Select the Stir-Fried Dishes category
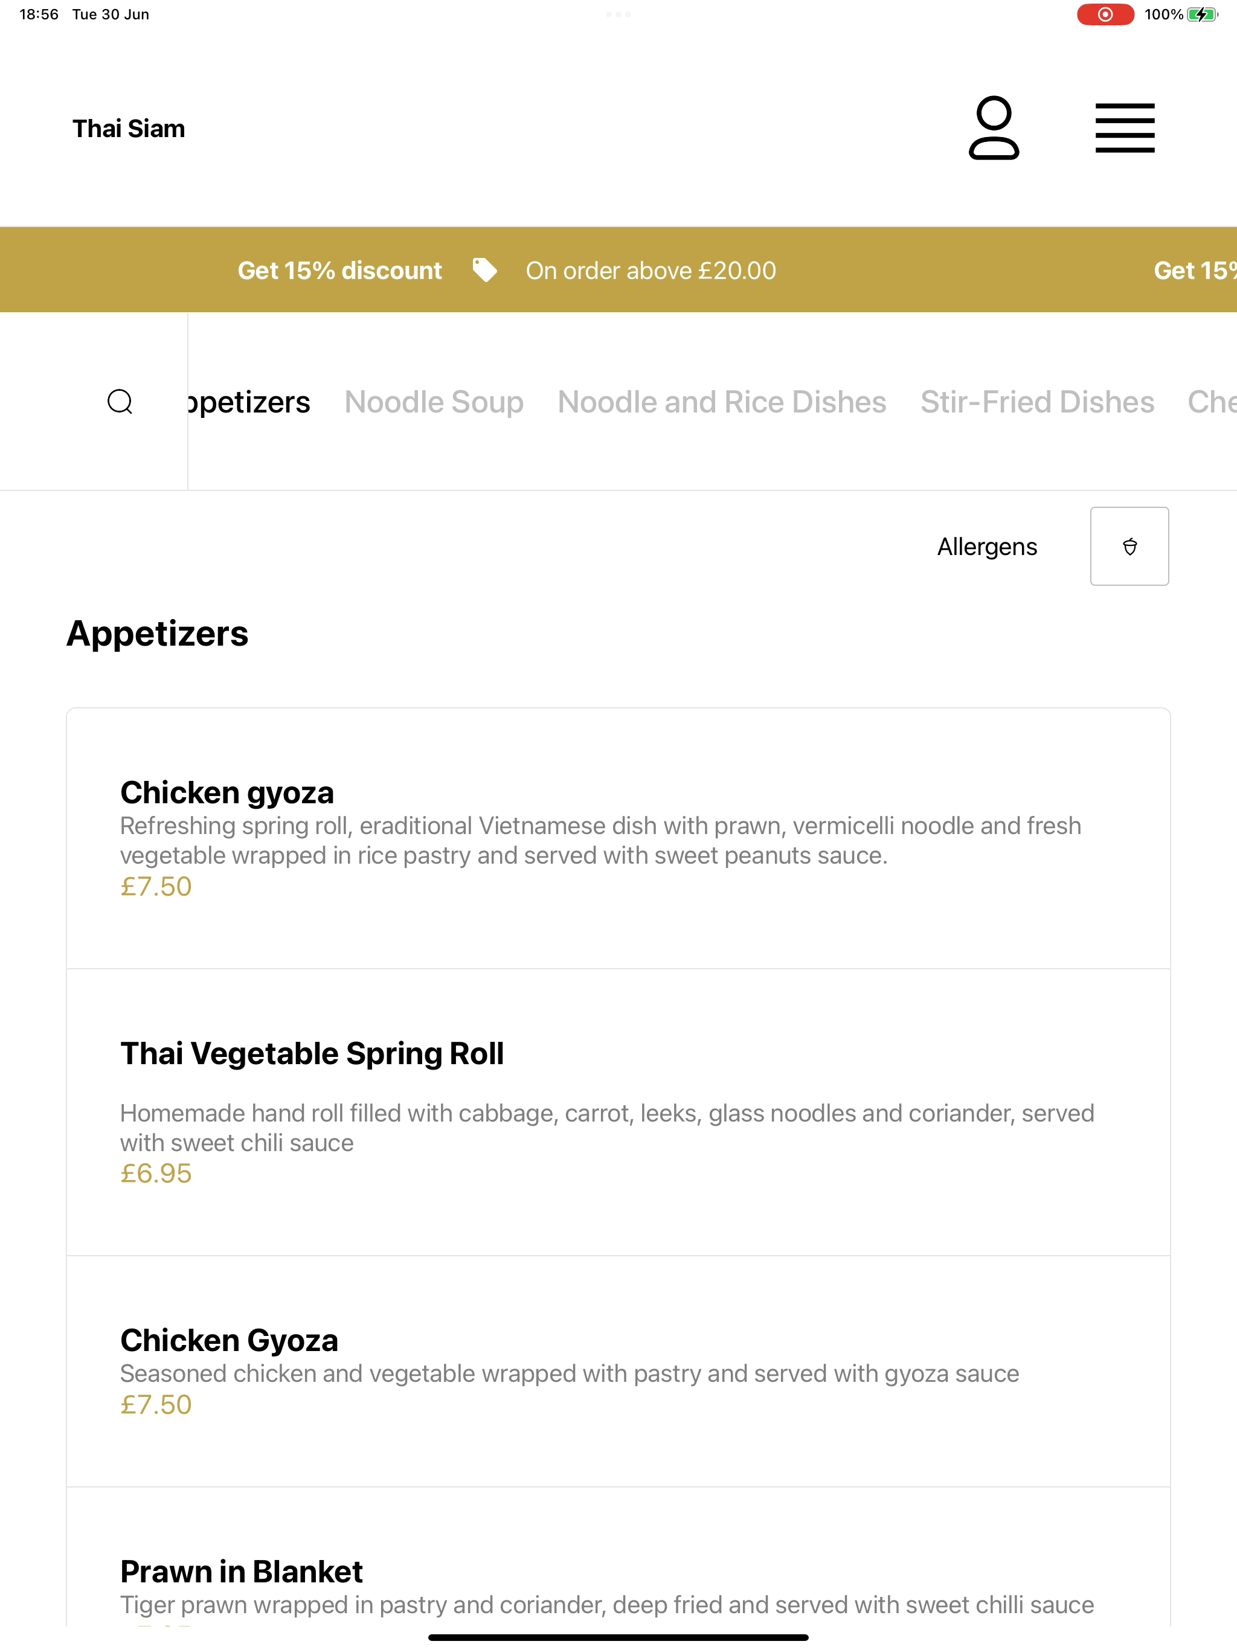1237x1650 pixels. (1037, 401)
